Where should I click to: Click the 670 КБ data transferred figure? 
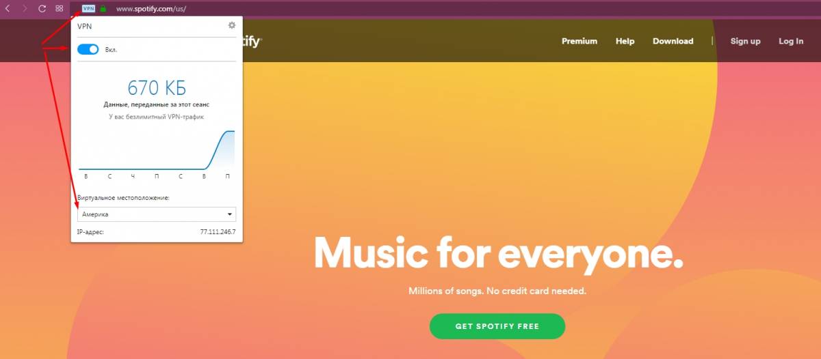point(157,87)
